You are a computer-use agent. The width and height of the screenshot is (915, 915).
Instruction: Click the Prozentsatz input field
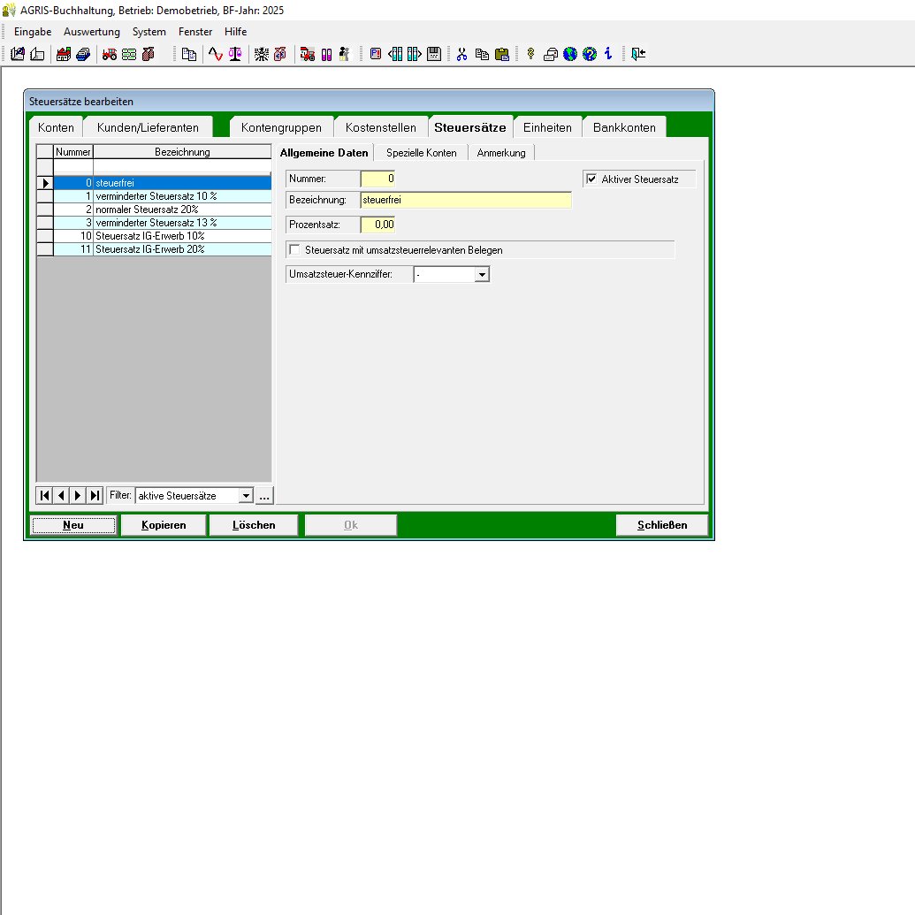pos(377,225)
